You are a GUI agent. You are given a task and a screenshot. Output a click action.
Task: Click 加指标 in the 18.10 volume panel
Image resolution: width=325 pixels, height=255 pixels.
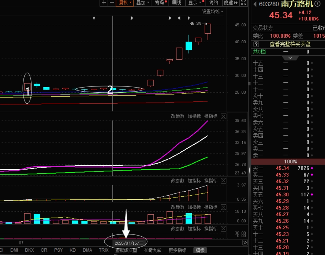coord(194,207)
